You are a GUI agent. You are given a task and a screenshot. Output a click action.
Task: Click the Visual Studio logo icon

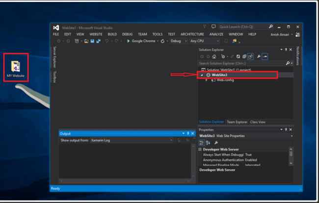pos(56,27)
